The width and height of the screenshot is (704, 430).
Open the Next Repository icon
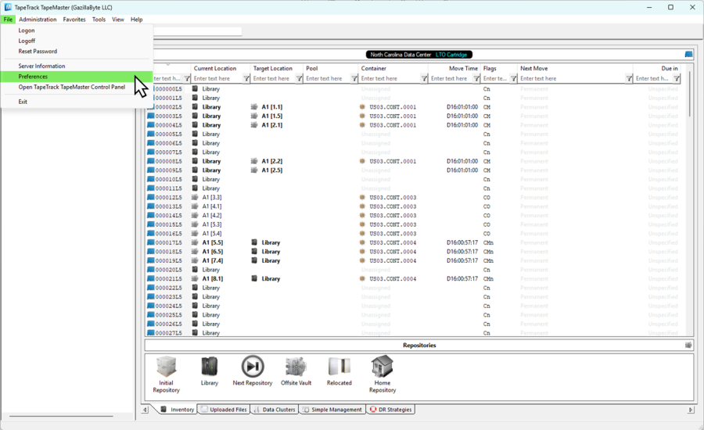(253, 366)
